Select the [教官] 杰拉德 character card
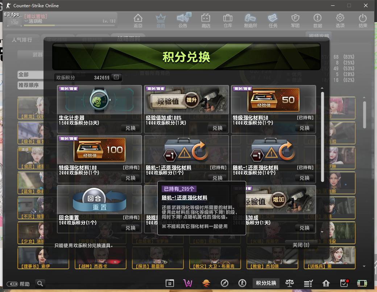 click(x=272, y=258)
